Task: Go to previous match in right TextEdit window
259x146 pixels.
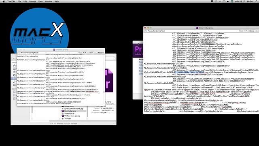Action: pyautogui.click(x=244, y=31)
